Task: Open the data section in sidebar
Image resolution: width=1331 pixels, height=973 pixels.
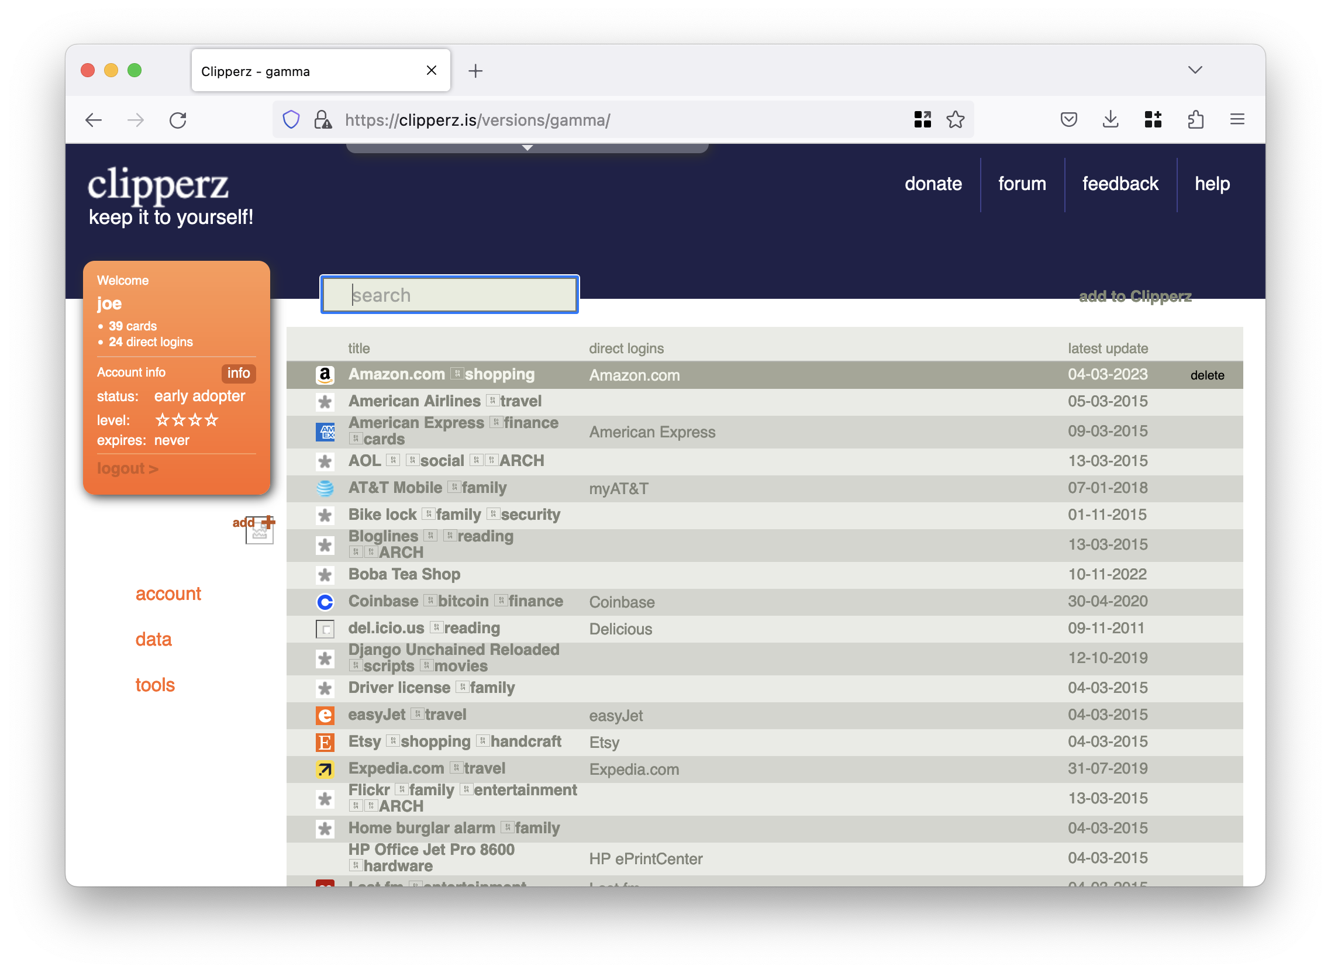Action: (154, 640)
